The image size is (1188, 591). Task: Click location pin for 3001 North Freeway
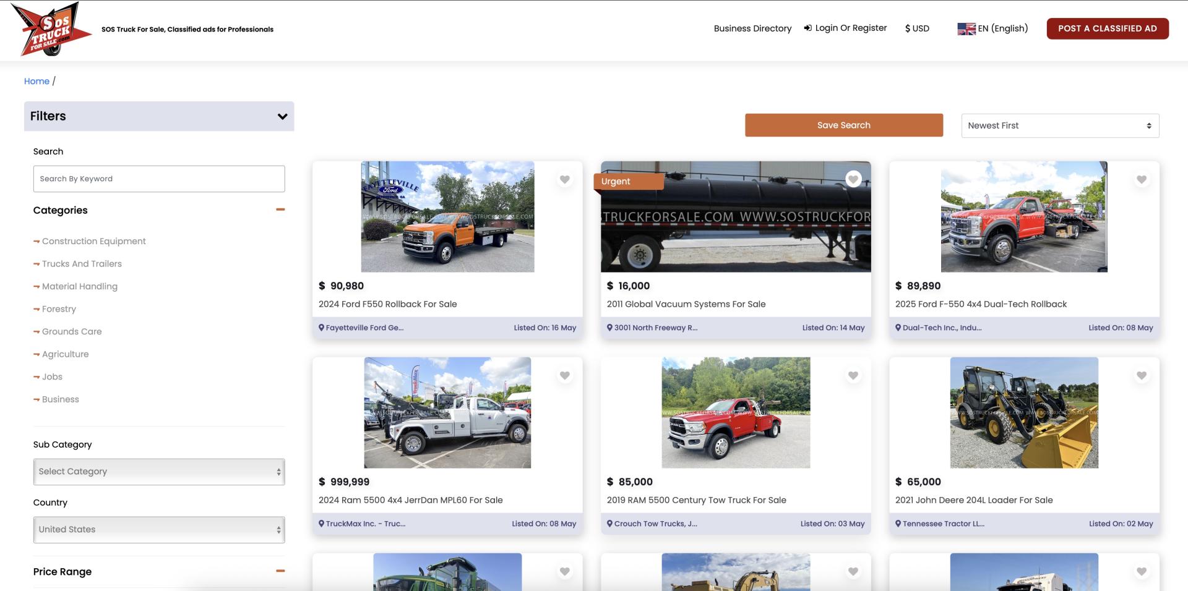610,328
